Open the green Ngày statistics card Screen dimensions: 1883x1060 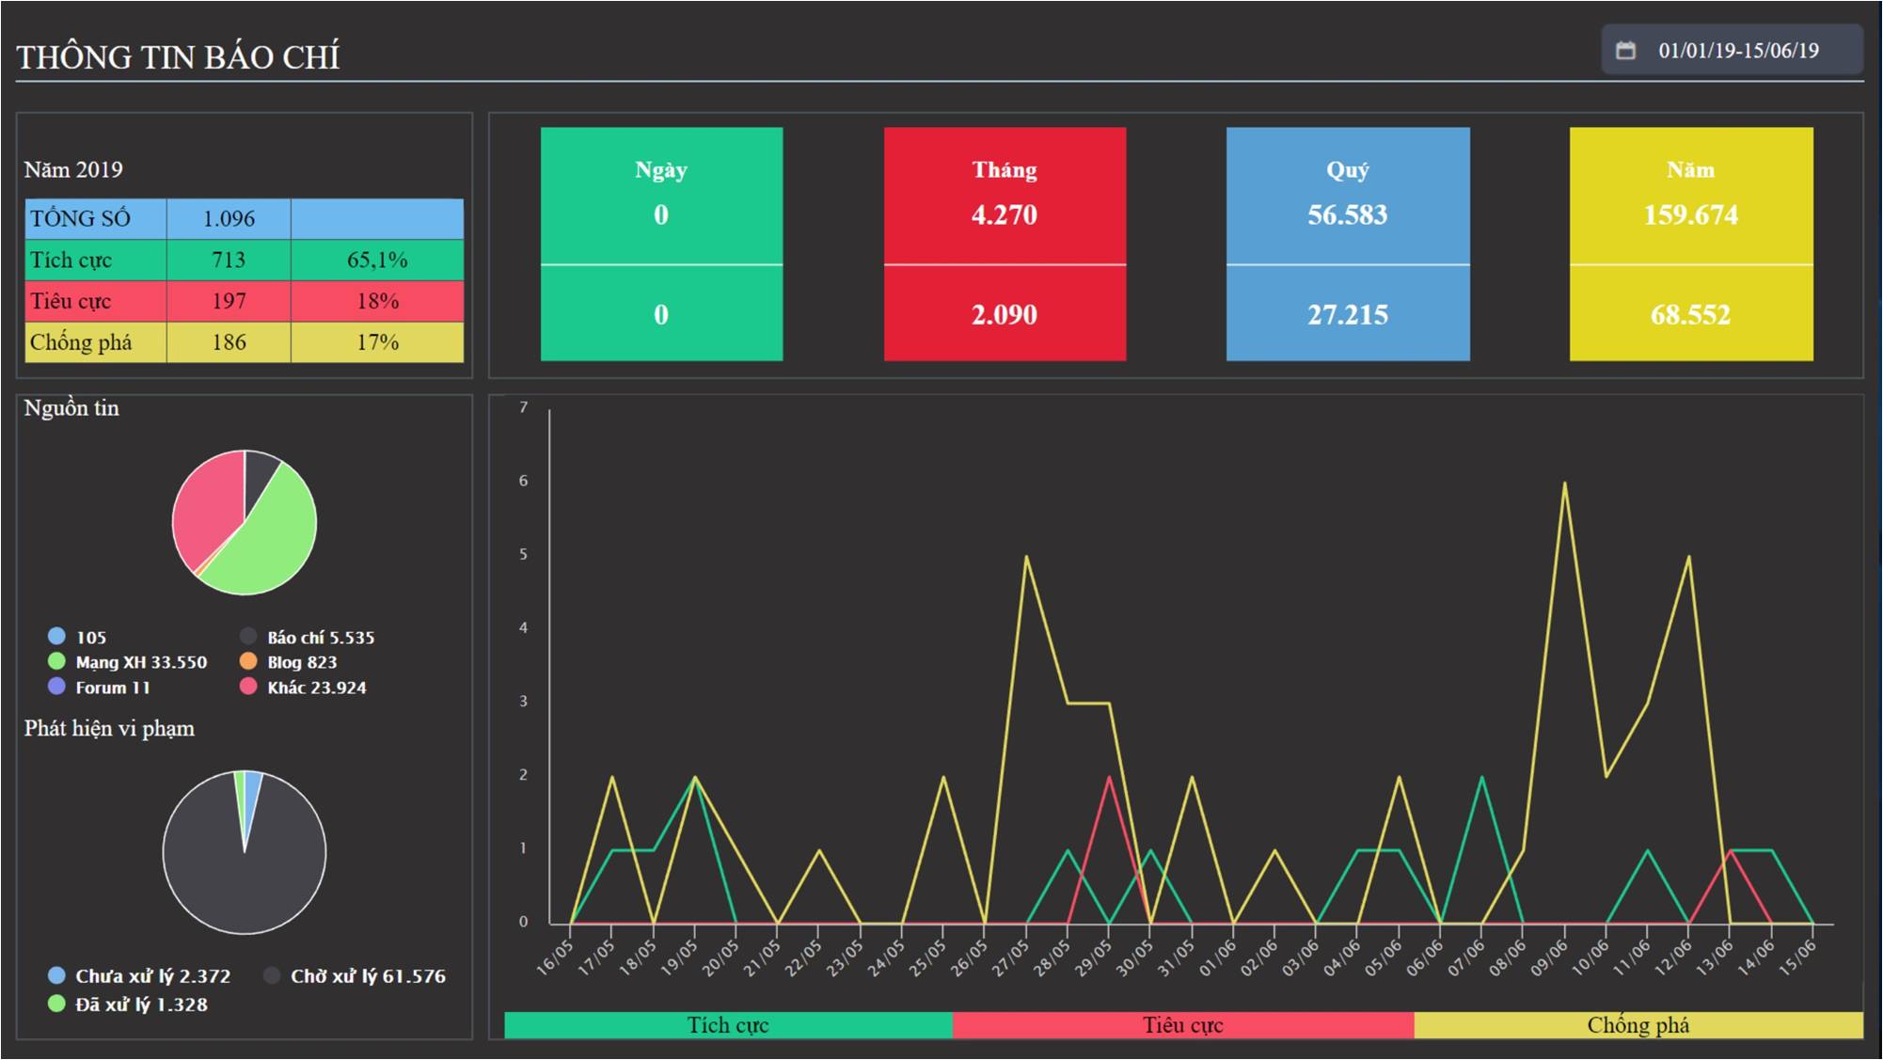(661, 244)
